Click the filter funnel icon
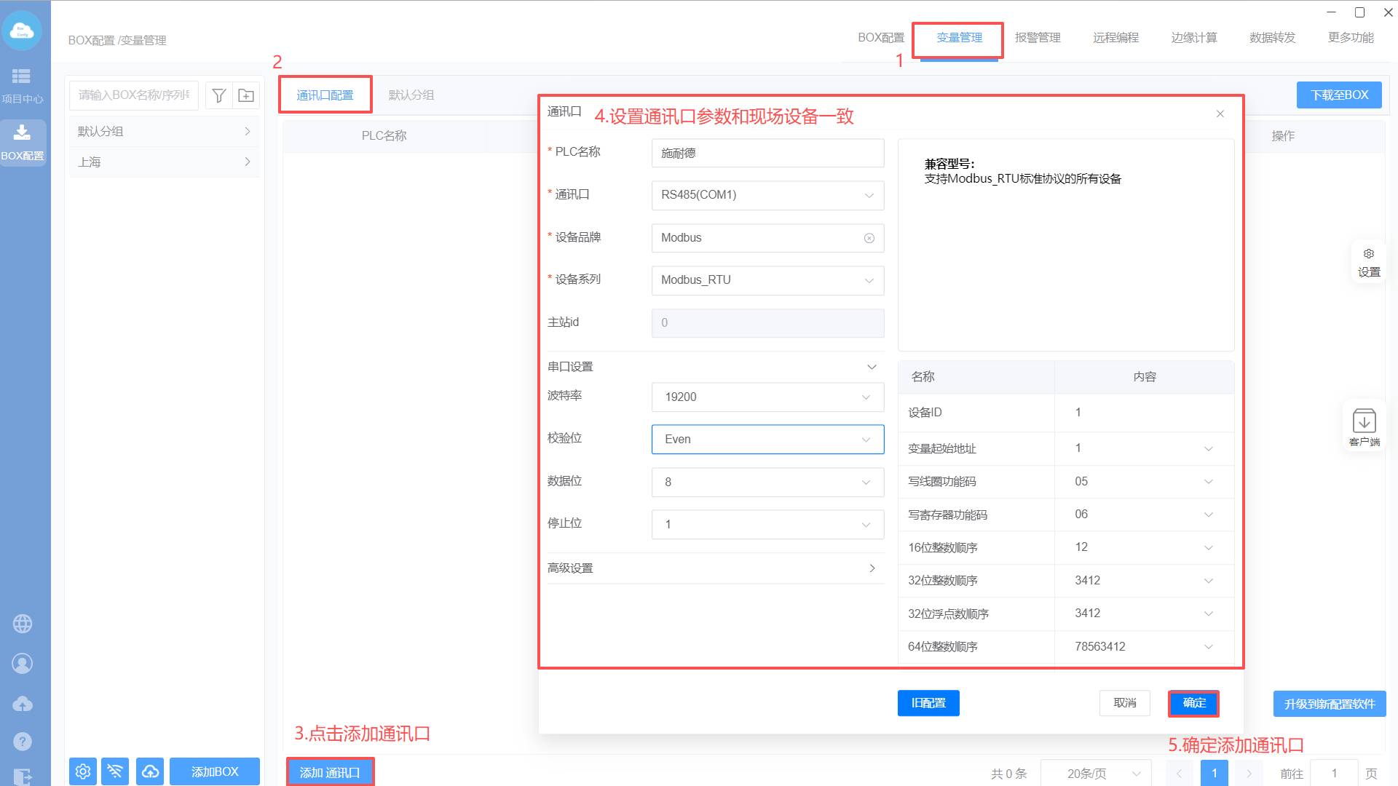Screen dimensions: 1398x786 (218, 95)
